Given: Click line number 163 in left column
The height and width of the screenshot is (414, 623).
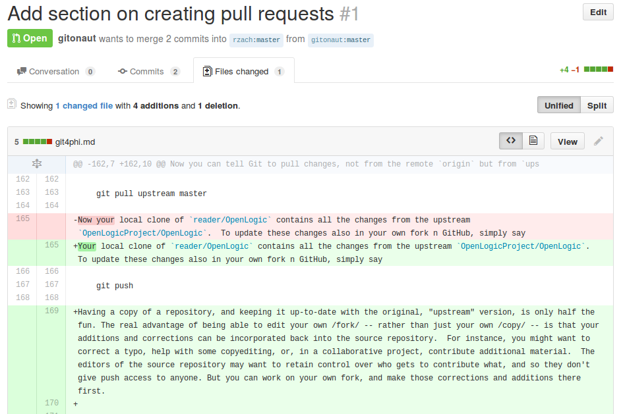Looking at the screenshot, I should (22, 192).
